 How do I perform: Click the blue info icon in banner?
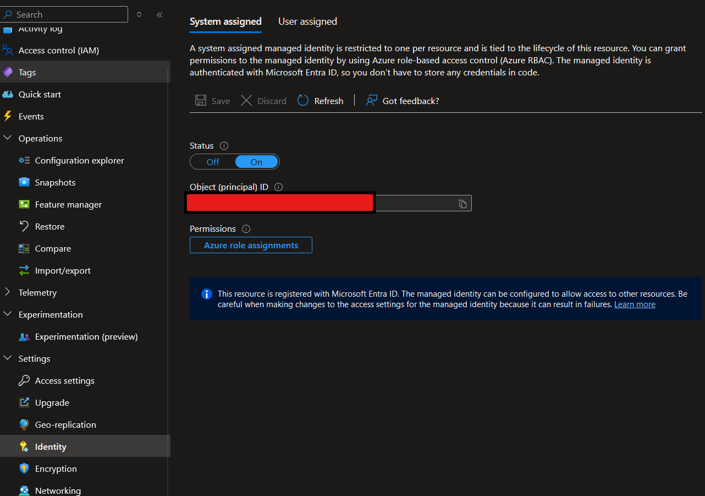click(x=207, y=294)
